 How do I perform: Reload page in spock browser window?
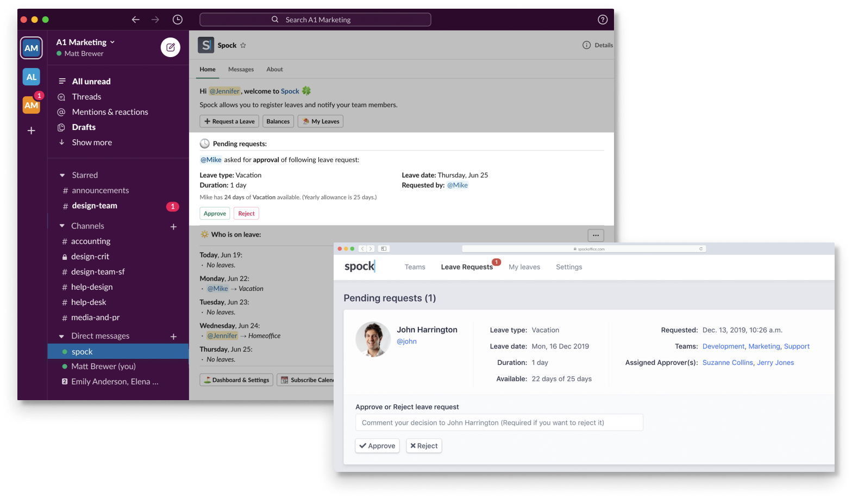point(701,248)
